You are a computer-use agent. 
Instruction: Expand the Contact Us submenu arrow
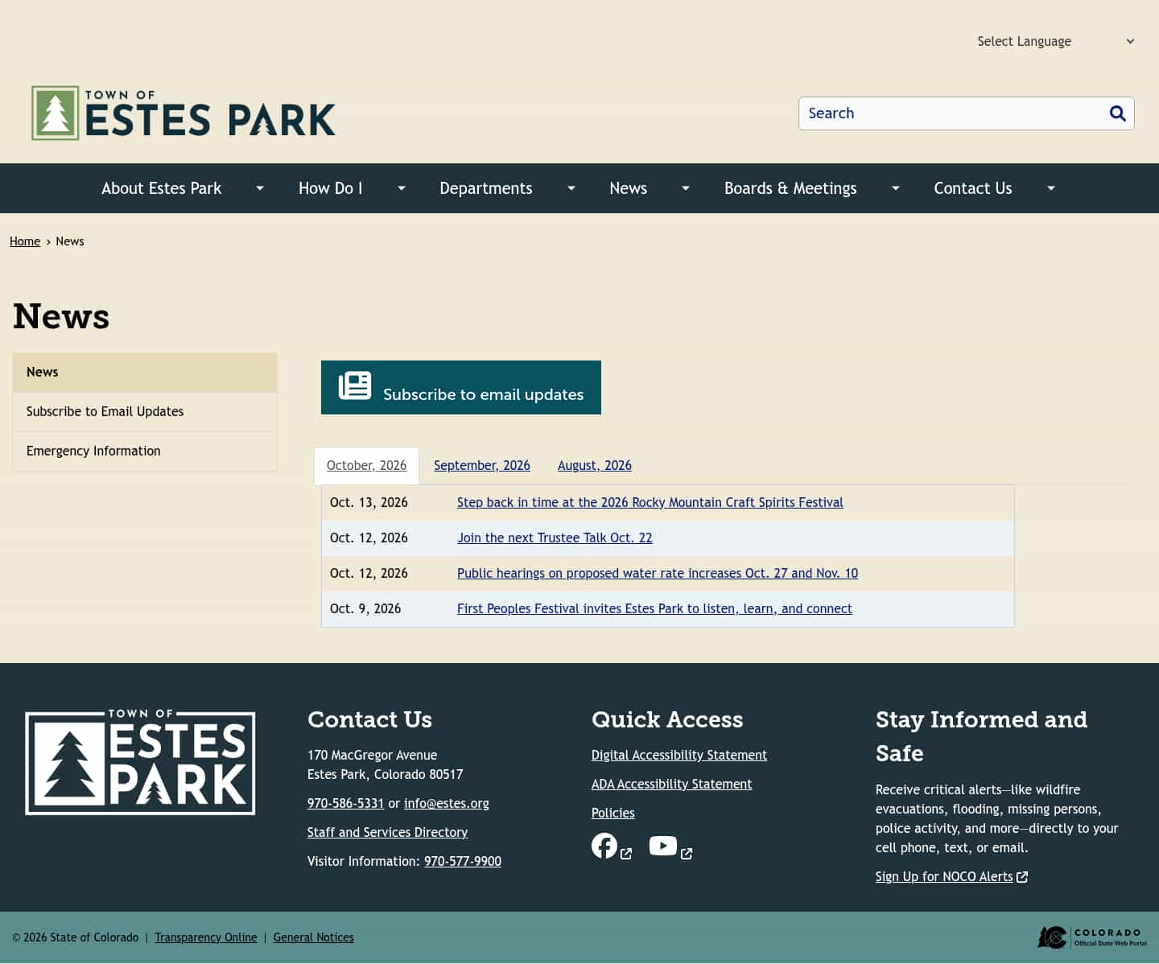click(1051, 188)
